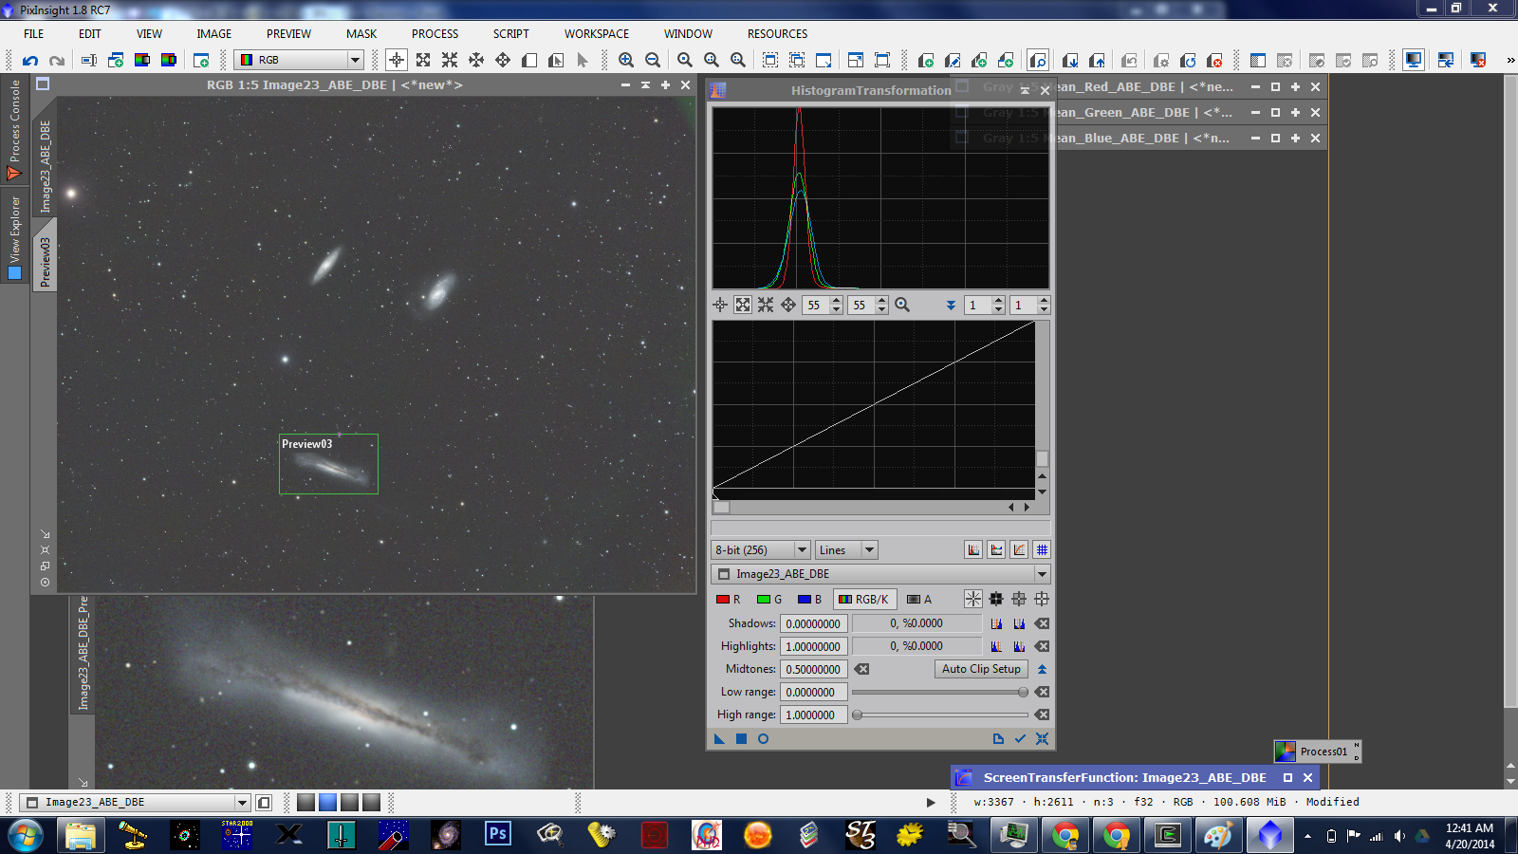Click the Midtones value input field
The height and width of the screenshot is (854, 1518).
click(813, 669)
